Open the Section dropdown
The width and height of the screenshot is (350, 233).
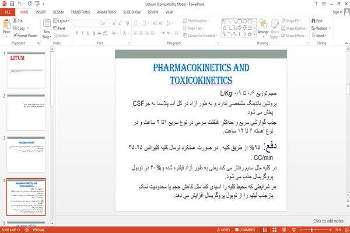(62, 36)
